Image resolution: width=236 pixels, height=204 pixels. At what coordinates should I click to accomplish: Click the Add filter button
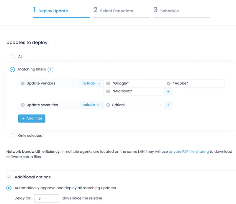tap(32, 119)
